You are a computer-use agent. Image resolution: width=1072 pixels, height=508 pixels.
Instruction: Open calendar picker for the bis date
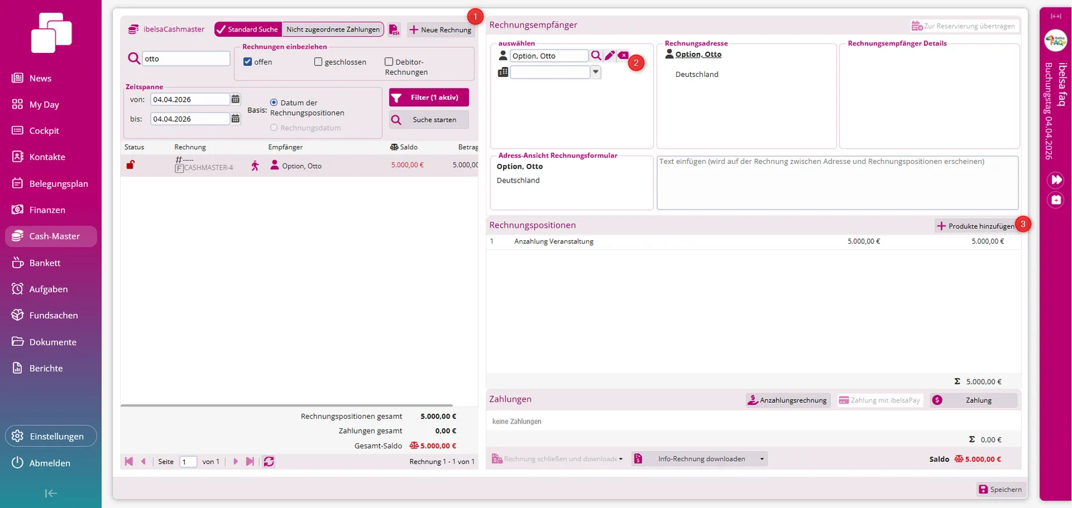click(235, 118)
